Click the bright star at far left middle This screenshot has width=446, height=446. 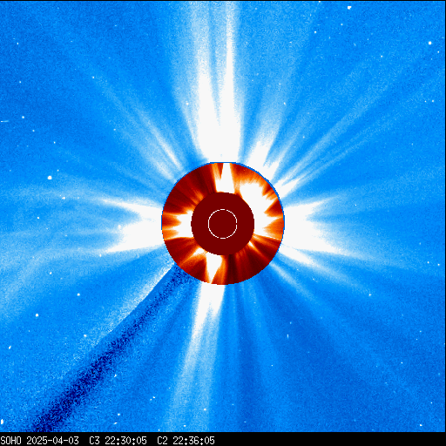(x=50, y=178)
